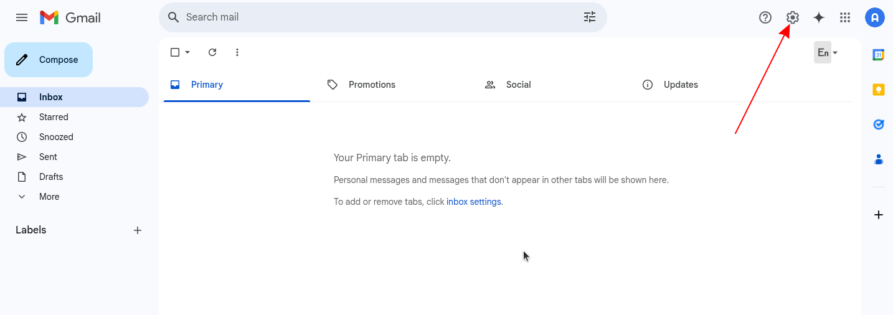Open input tools language dropdown arrow
893x315 pixels.
(835, 53)
